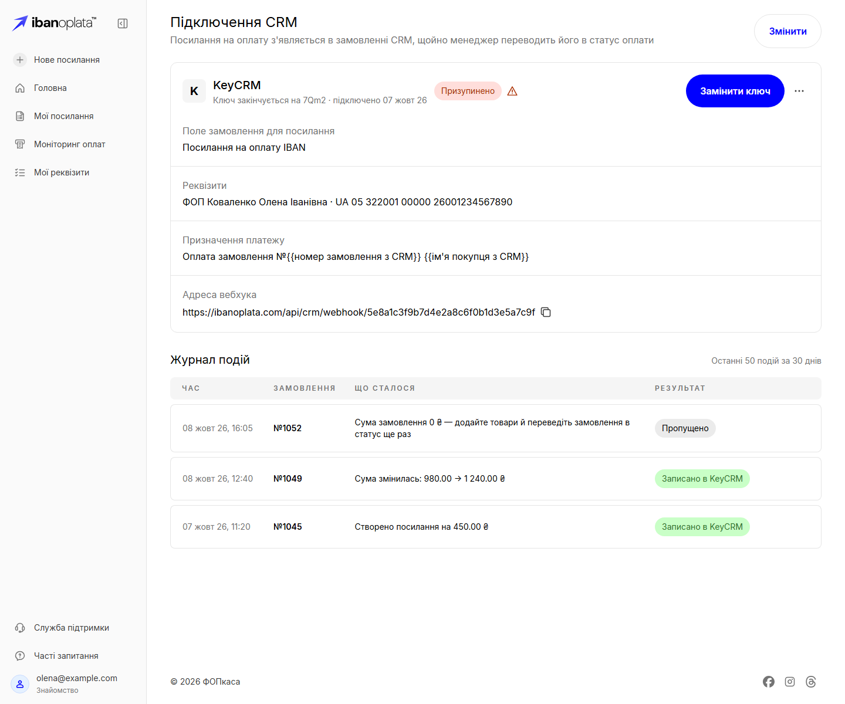Click the Призначення платежу template text

point(356,256)
